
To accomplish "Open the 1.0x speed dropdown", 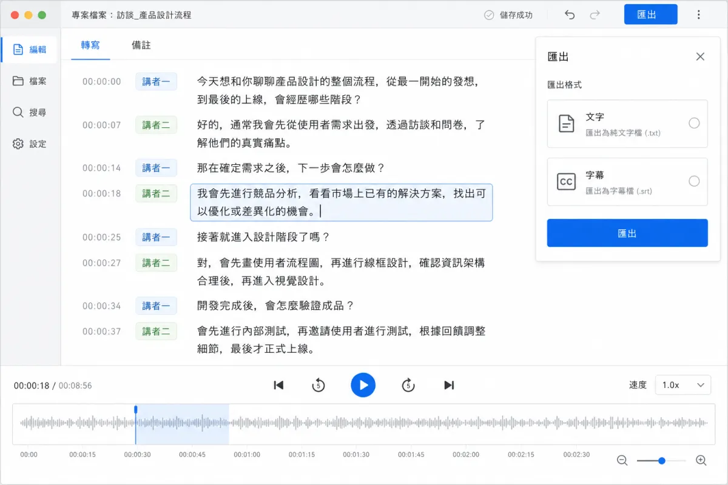I will [683, 385].
